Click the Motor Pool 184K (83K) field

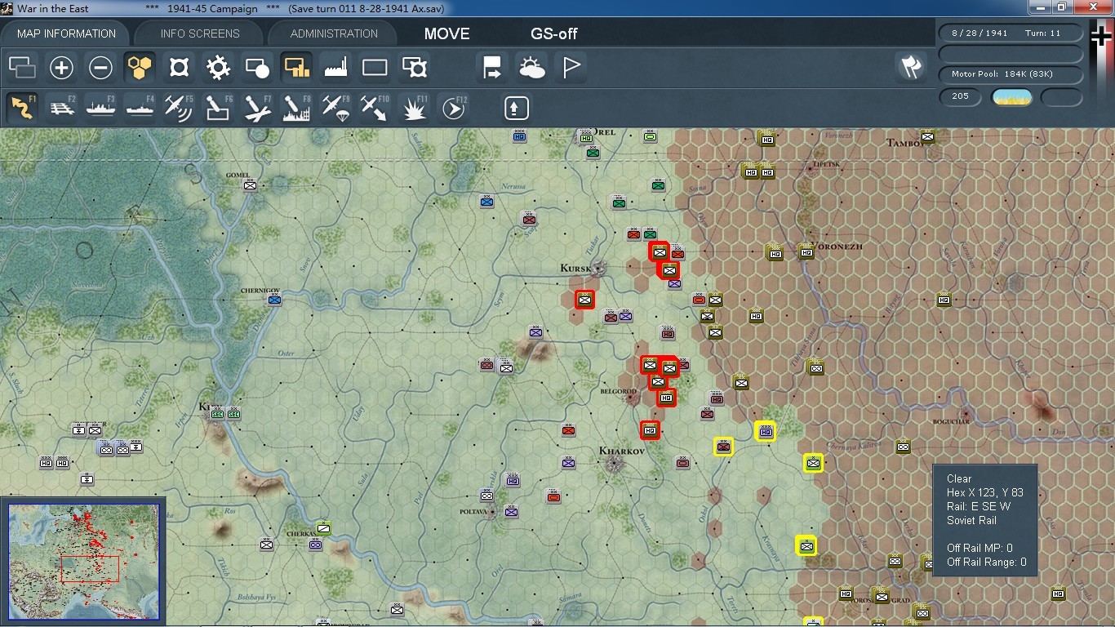(1011, 74)
